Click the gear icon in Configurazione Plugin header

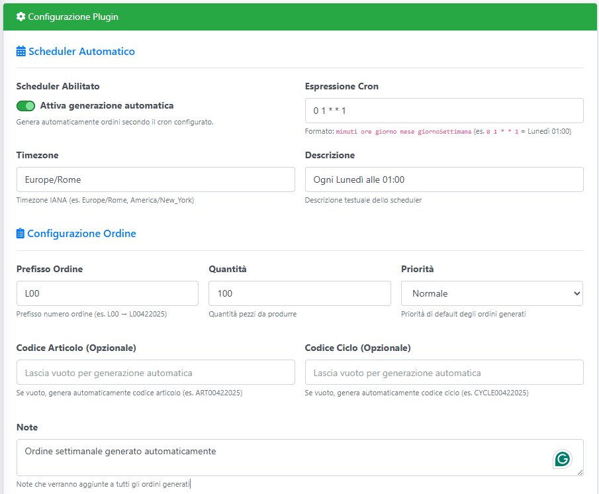tap(21, 17)
